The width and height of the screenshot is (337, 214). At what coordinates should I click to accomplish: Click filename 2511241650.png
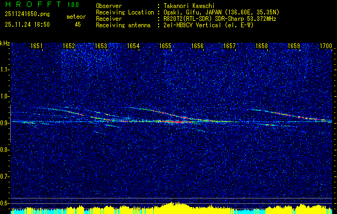[27, 14]
